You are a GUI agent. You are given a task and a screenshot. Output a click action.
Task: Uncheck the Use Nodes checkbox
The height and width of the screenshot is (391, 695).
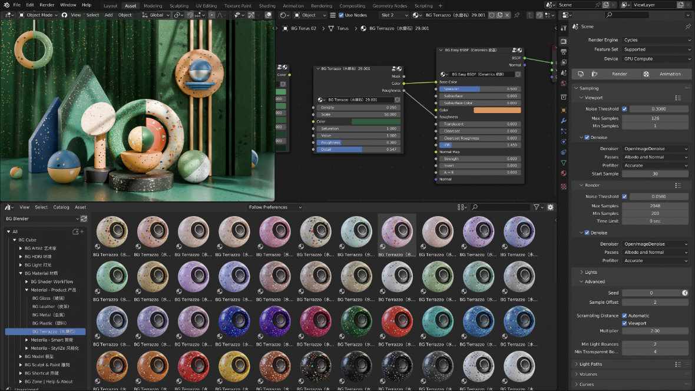342,15
